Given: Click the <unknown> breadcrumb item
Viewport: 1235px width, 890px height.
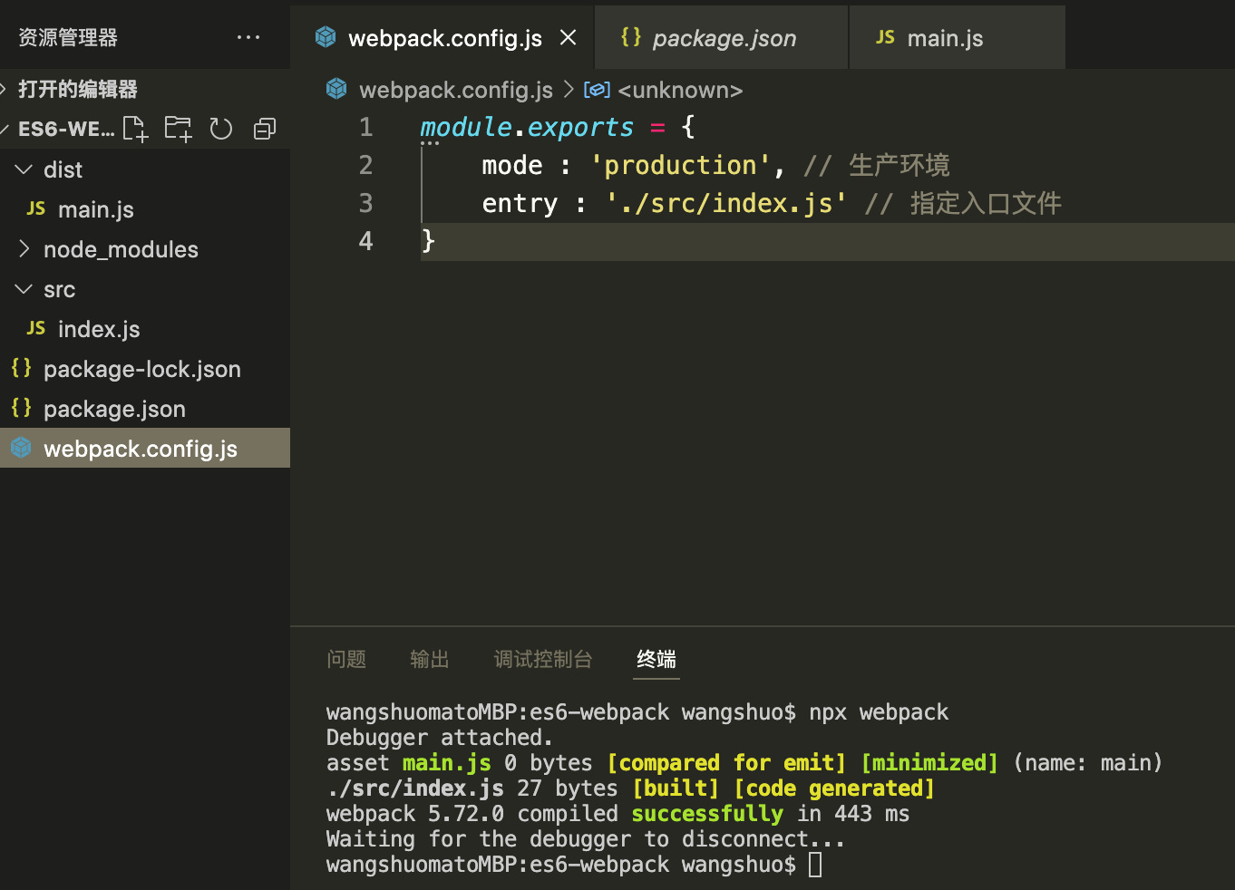Looking at the screenshot, I should pos(680,90).
